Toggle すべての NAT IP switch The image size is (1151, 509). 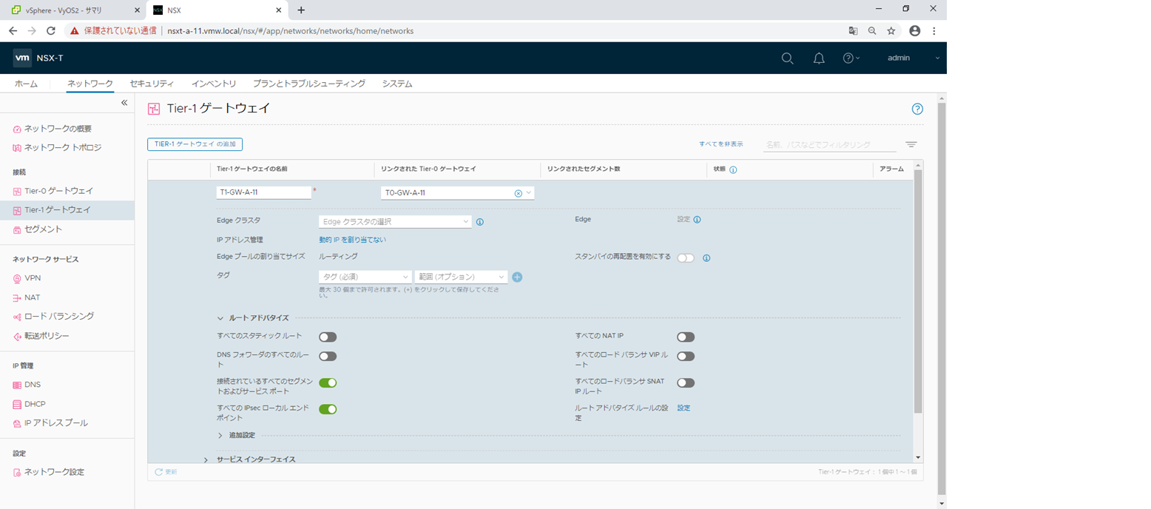tap(686, 337)
